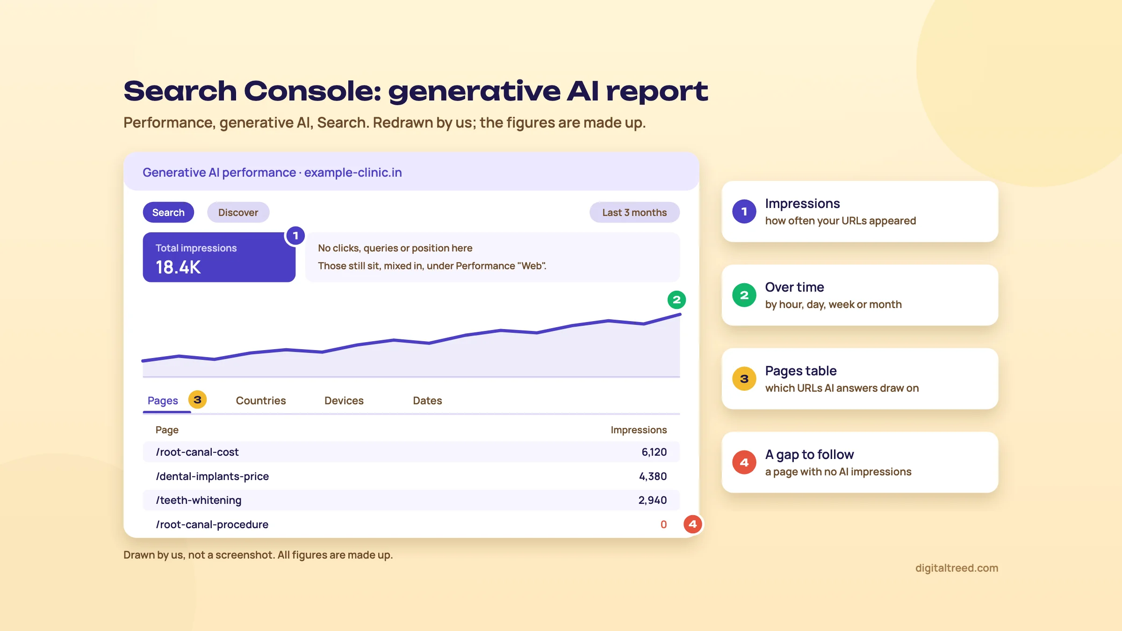Switch to the Devices tab
The image size is (1122, 631).
(344, 401)
